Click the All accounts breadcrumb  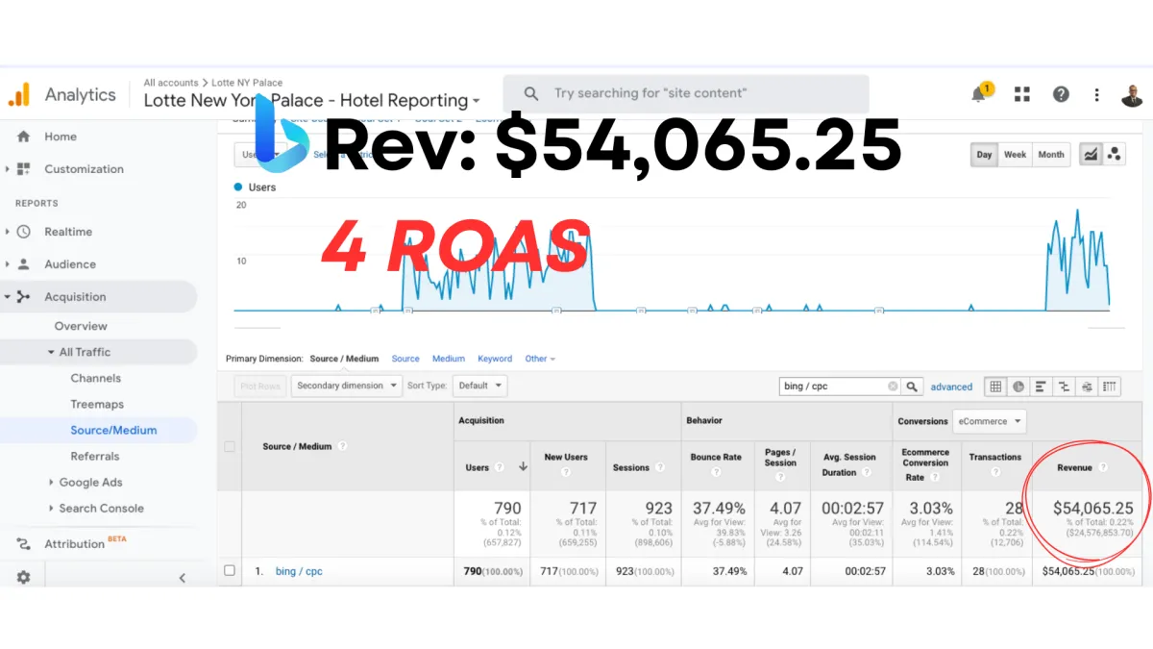tap(171, 83)
